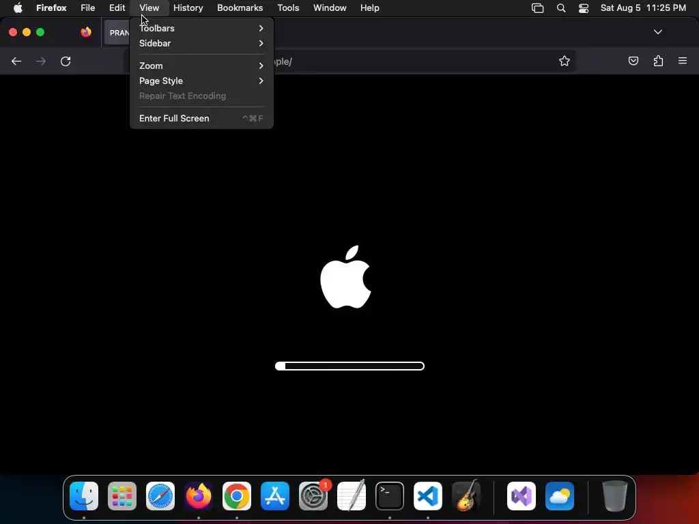Image resolution: width=699 pixels, height=524 pixels.
Task: Click the large Apple logo on page
Action: [346, 277]
